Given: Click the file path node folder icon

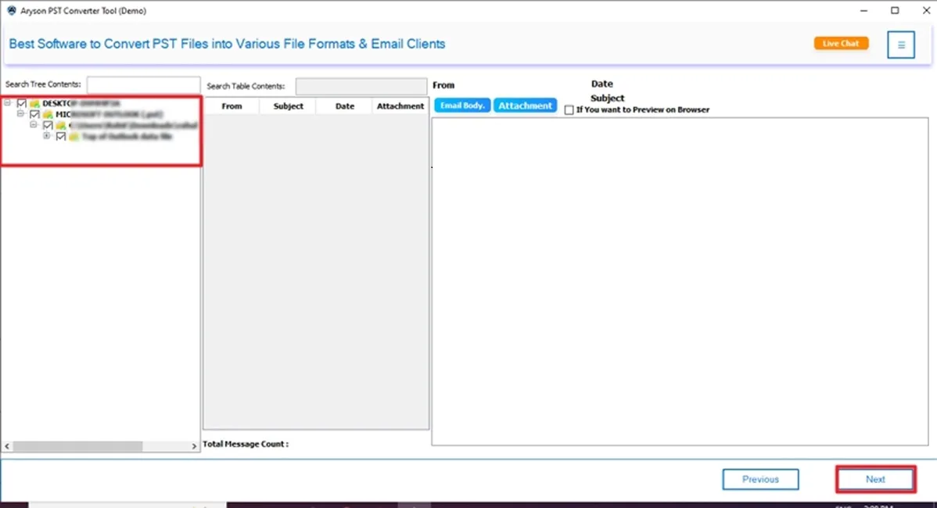Looking at the screenshot, I should click(61, 126).
